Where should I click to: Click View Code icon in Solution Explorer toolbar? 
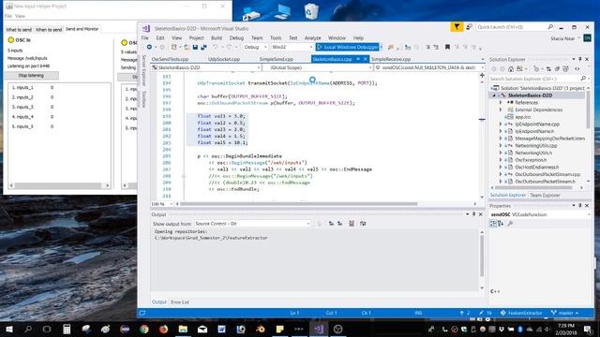pos(577,69)
